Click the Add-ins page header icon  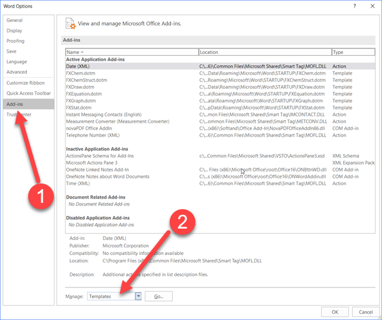pyautogui.click(x=71, y=24)
